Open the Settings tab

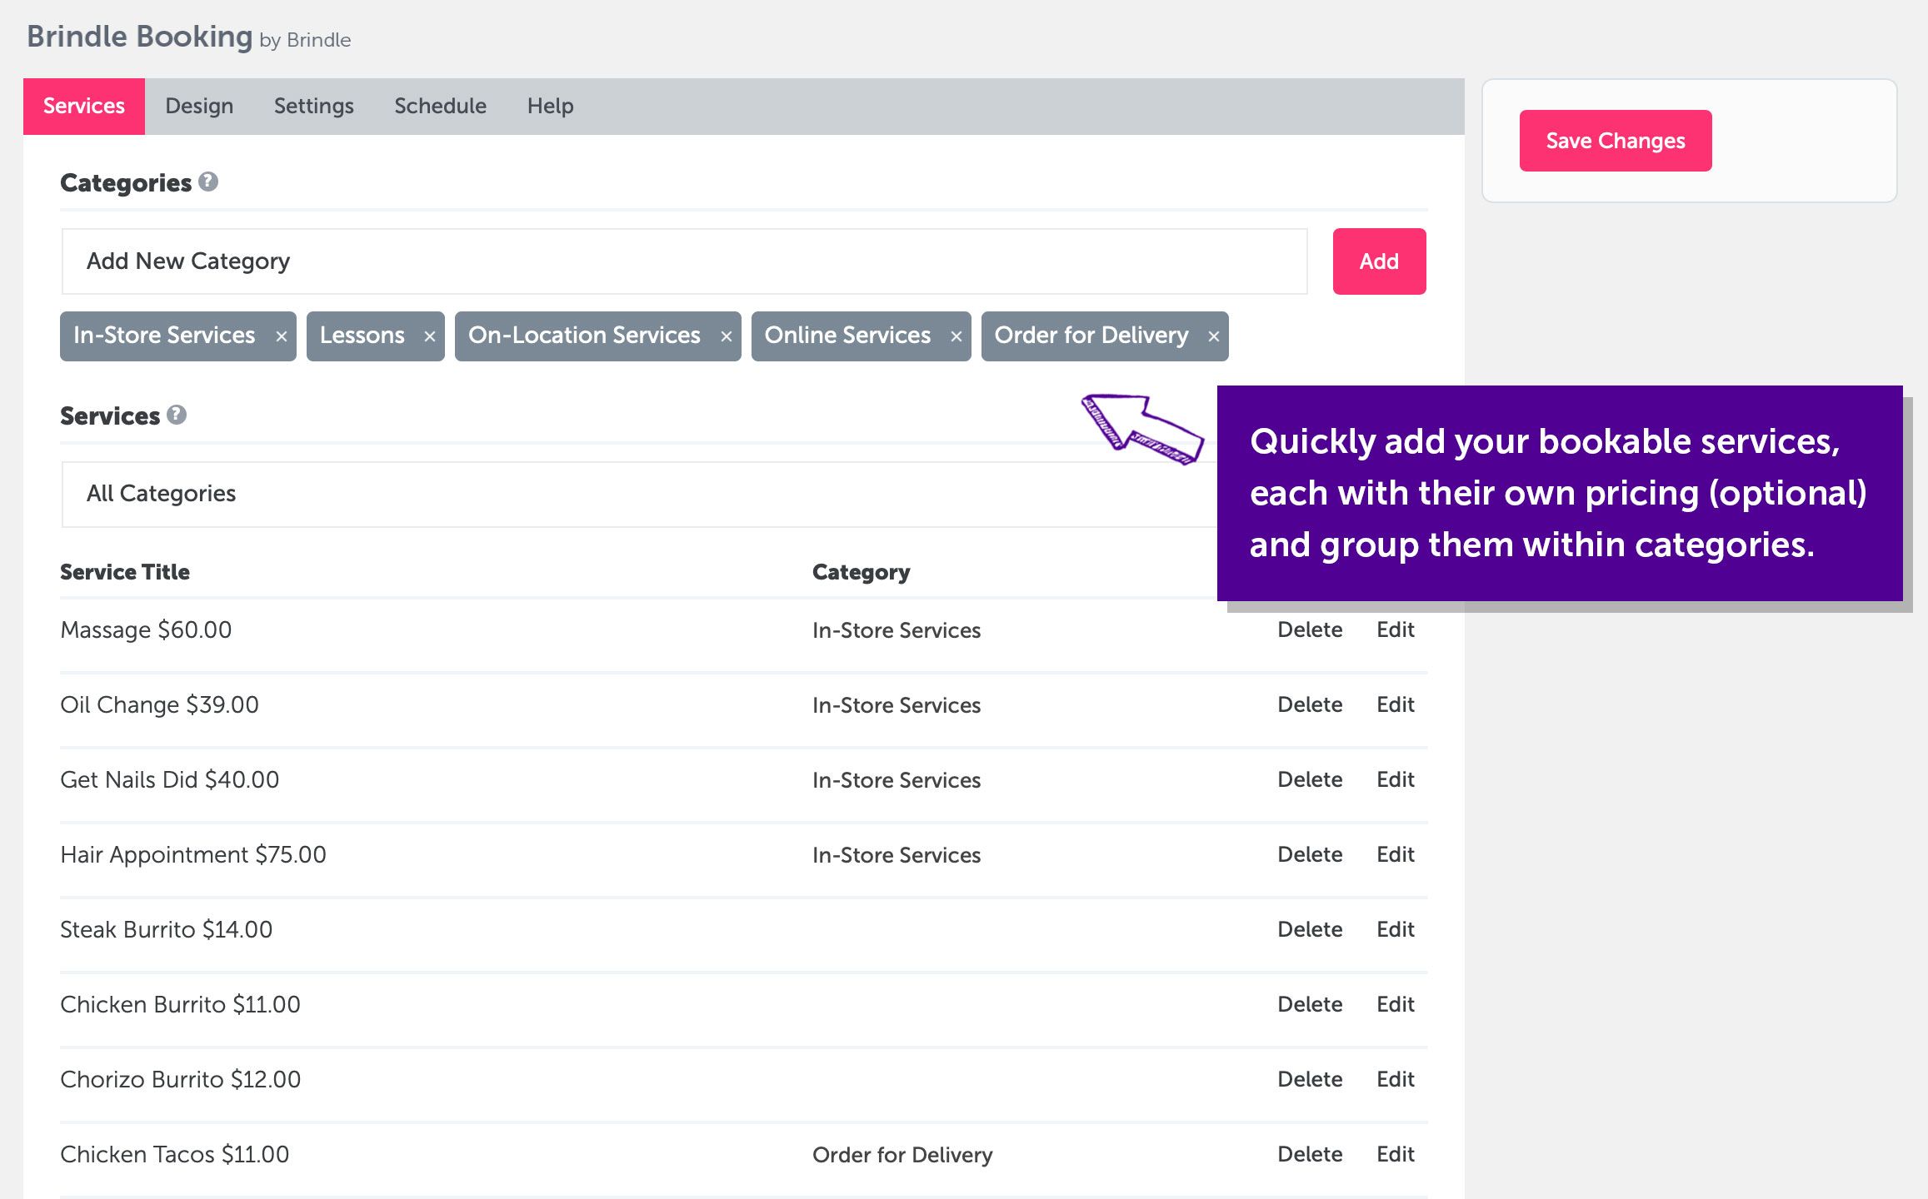tap(314, 107)
